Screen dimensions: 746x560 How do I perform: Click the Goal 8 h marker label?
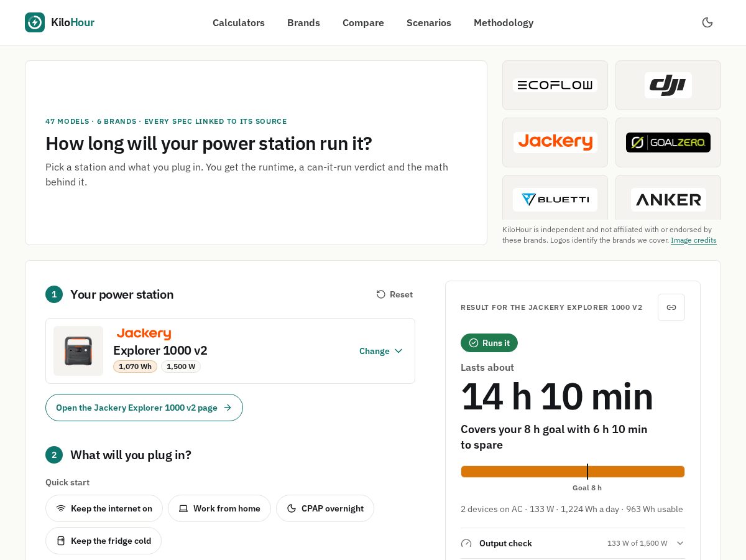pyautogui.click(x=587, y=488)
